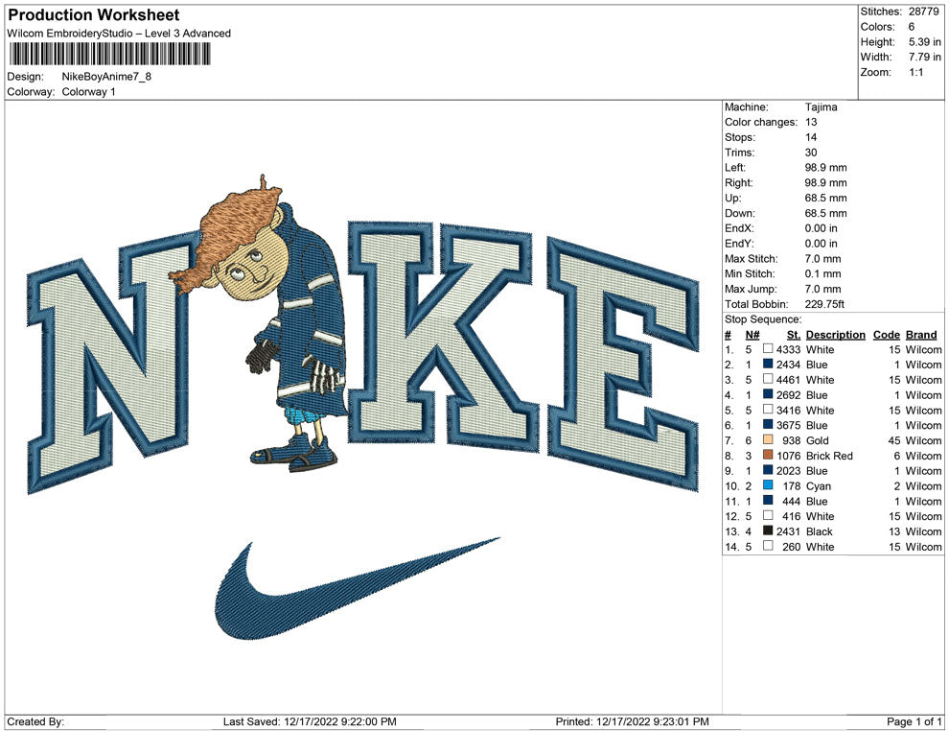Click the Zoom value 1:1

(x=915, y=72)
